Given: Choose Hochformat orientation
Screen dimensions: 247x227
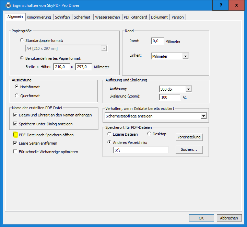Looking at the screenshot, I should pos(17,87).
